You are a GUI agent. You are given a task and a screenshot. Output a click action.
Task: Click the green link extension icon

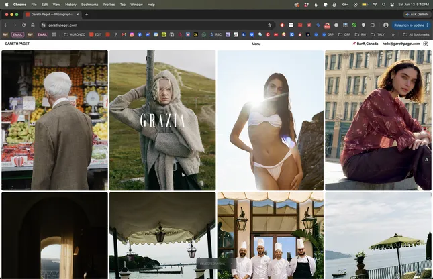(x=354, y=25)
